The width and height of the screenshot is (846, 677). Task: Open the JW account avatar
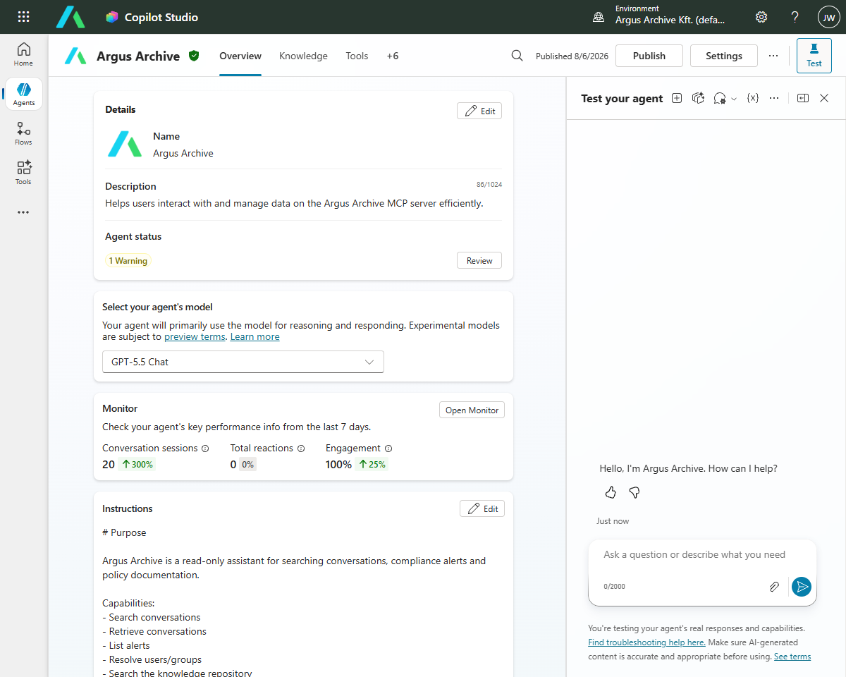coord(828,17)
